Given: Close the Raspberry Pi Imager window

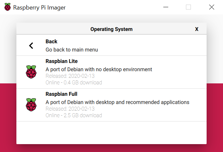Looking at the screenshot, I should pyautogui.click(x=212, y=7).
